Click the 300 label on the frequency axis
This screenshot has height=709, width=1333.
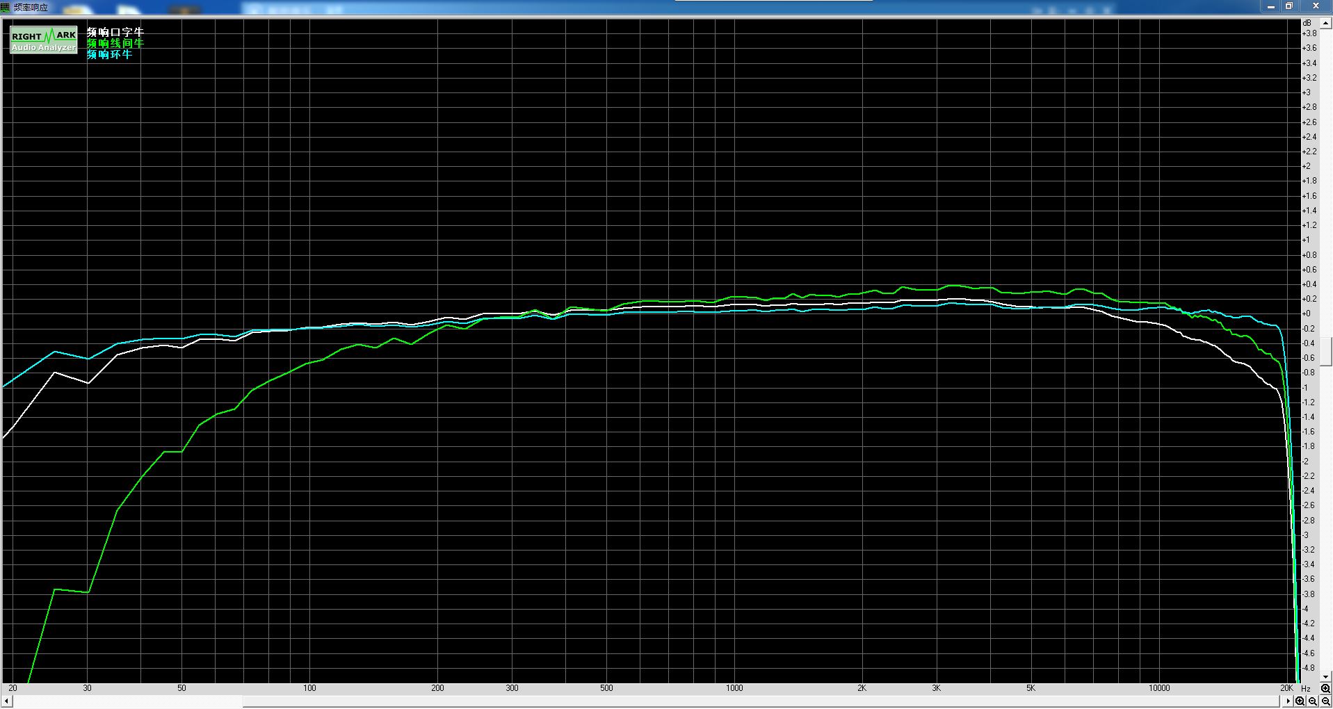(512, 688)
